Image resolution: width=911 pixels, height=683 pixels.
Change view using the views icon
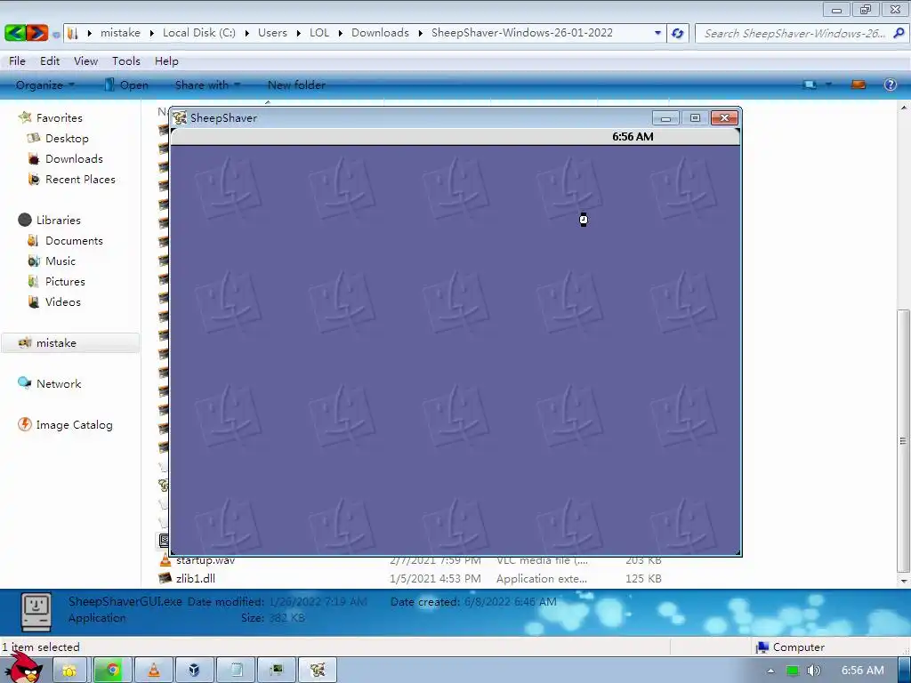click(810, 84)
